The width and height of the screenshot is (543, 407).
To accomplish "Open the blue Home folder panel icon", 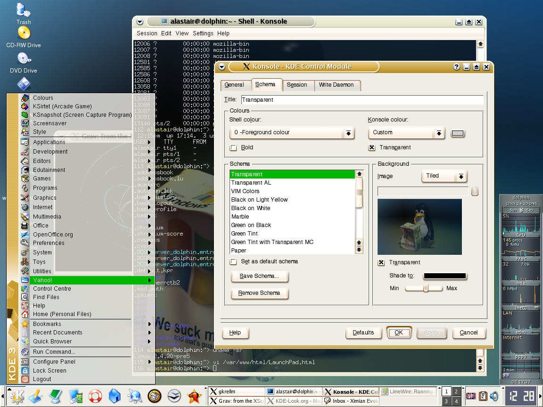I will pos(115,396).
